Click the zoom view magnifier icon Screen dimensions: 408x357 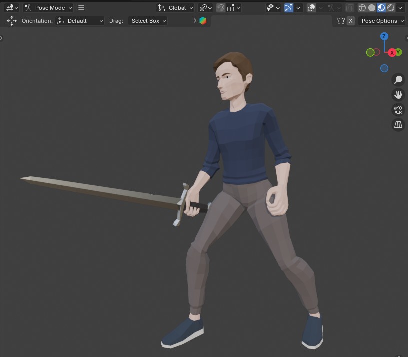pyautogui.click(x=398, y=80)
